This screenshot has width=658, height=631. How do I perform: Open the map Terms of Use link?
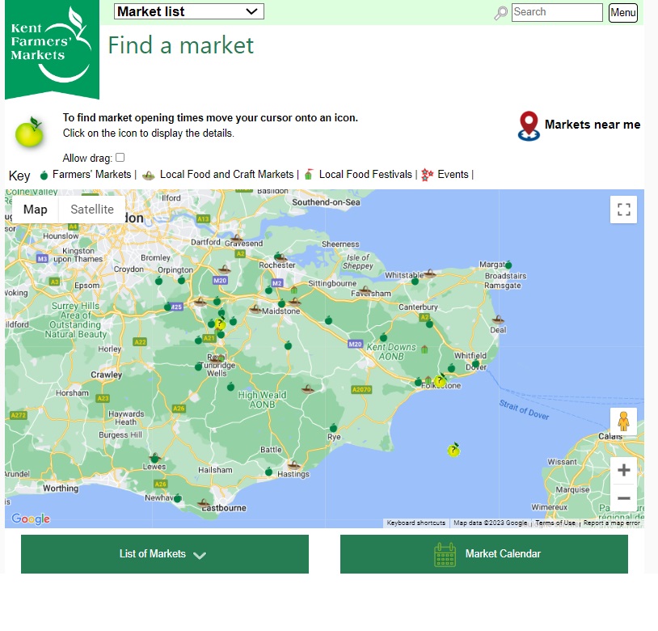(x=556, y=523)
